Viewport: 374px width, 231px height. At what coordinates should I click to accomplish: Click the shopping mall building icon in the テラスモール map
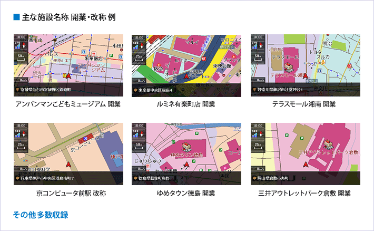click(288, 66)
